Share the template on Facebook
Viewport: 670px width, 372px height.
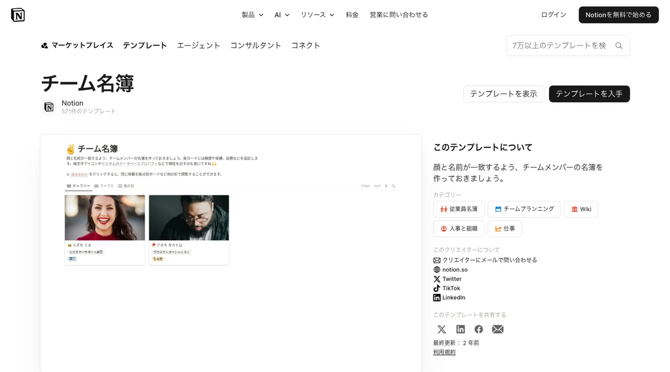[479, 329]
